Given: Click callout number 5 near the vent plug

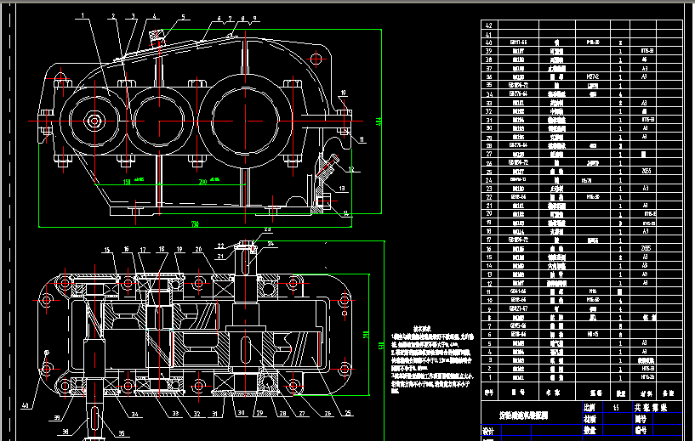Looking at the screenshot, I should click(183, 17).
